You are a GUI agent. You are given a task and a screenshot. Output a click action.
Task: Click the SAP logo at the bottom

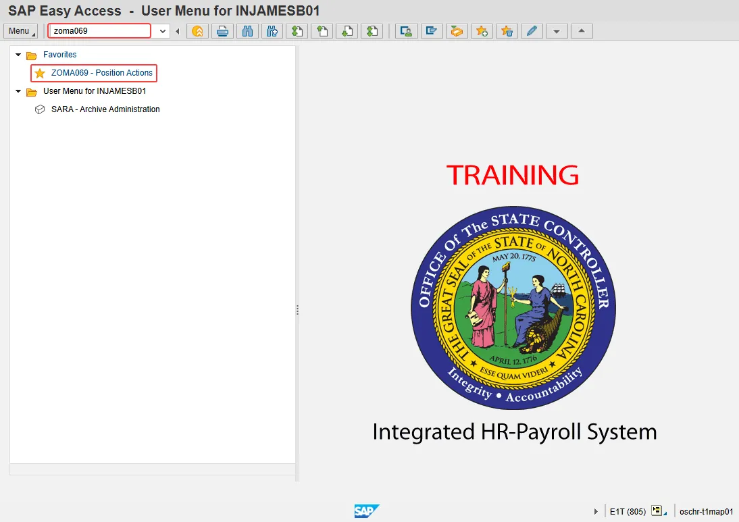pyautogui.click(x=366, y=511)
